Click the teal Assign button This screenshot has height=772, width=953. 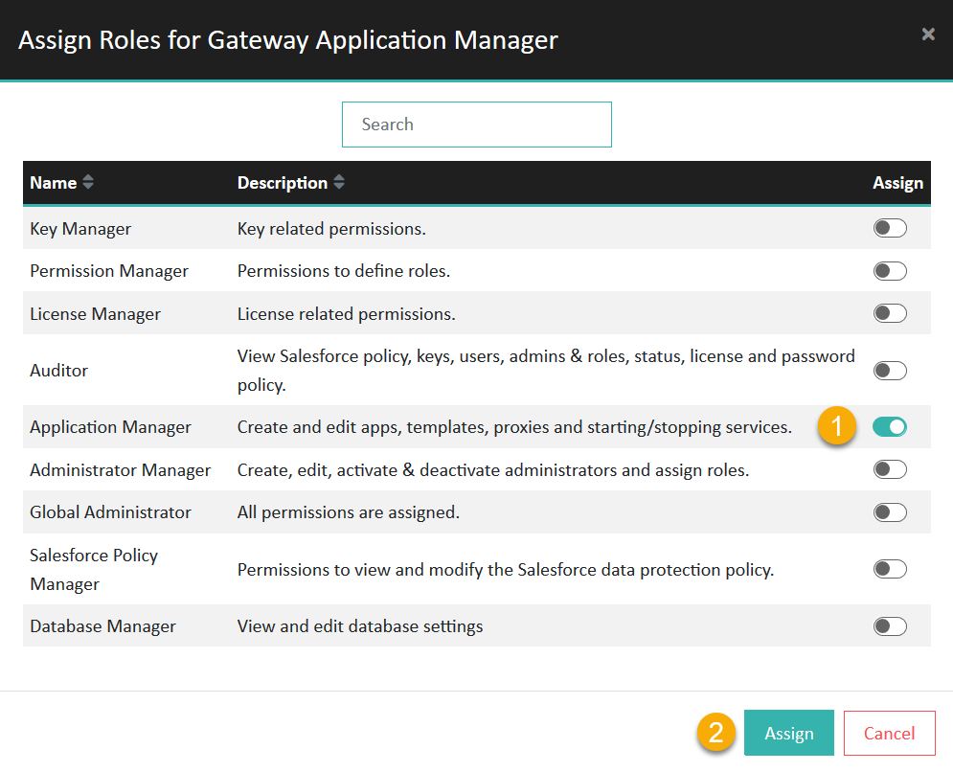tap(789, 733)
